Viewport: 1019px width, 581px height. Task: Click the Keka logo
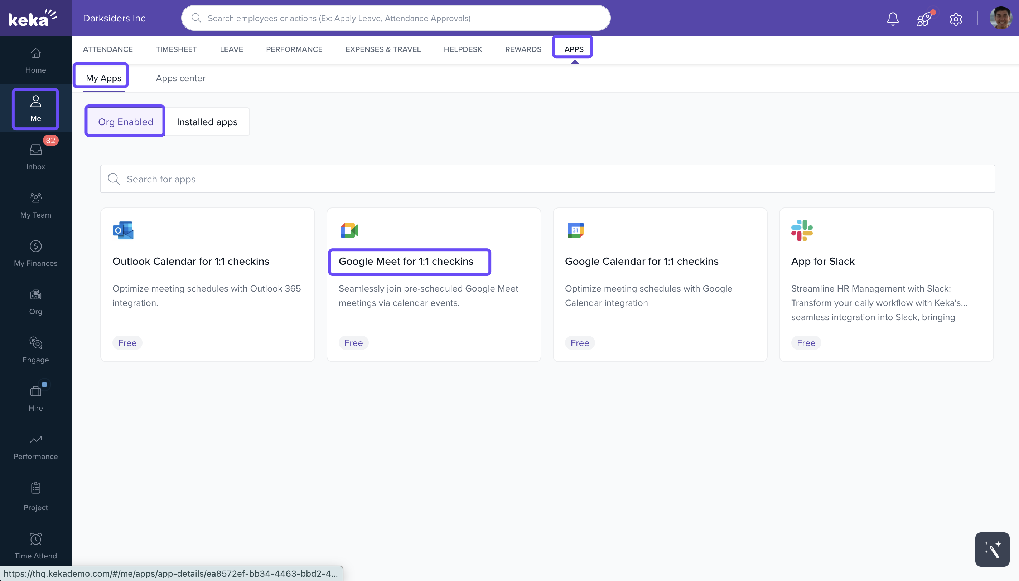pyautogui.click(x=33, y=18)
